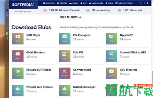This screenshot has height=98, width=153.
Task: Open the Mac category in navigation
Action: click(84, 3)
